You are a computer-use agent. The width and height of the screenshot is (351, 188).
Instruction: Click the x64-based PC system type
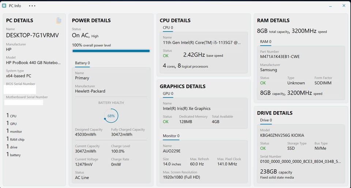19,76
